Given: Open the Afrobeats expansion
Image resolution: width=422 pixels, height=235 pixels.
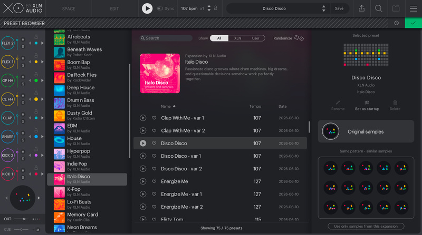Looking at the screenshot, I should pos(88,39).
